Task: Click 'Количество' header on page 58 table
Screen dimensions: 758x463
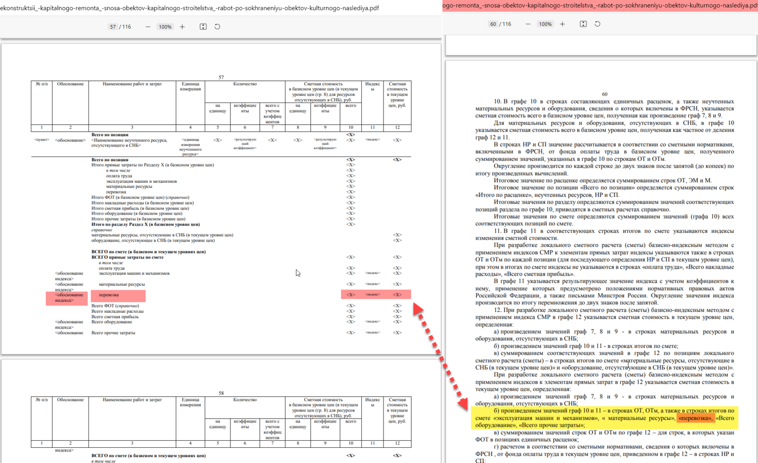Action: [245, 399]
